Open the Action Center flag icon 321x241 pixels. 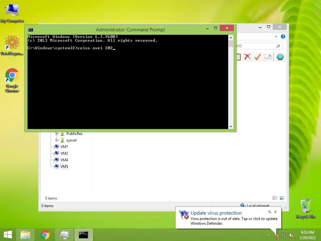(x=276, y=235)
